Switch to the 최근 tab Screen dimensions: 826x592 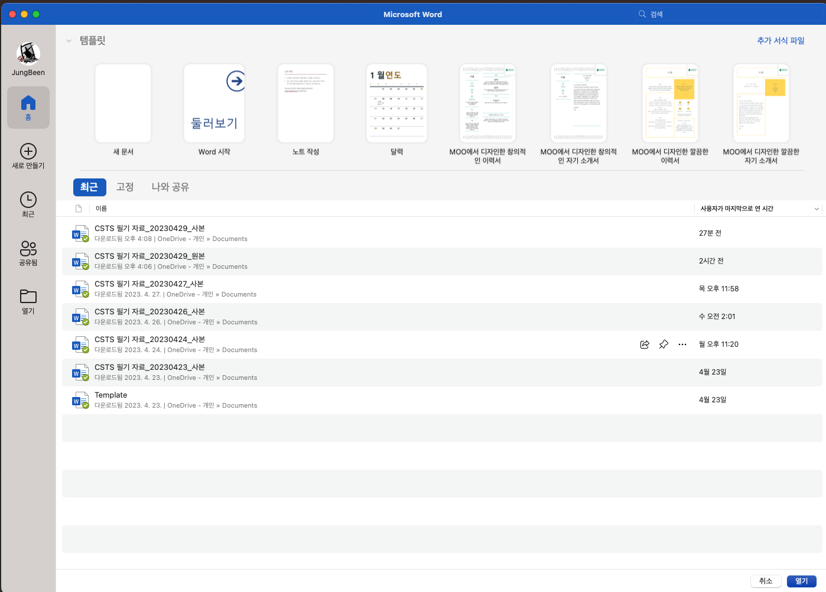[x=89, y=187]
